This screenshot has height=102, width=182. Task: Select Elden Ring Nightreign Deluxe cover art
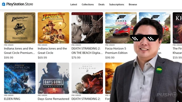[x=20, y=78]
